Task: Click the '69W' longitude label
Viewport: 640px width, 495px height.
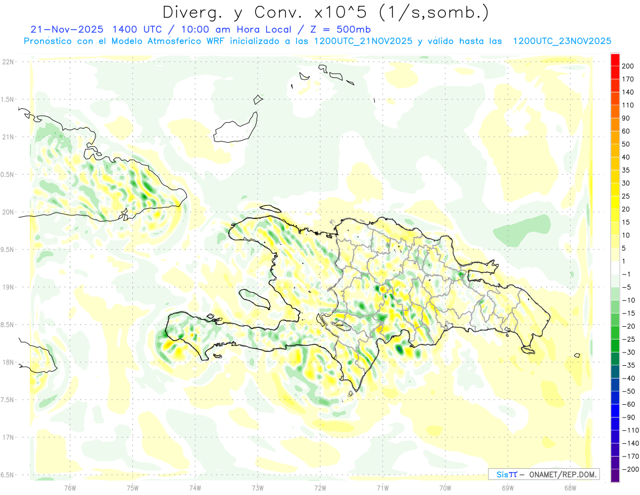Action: 507,488
